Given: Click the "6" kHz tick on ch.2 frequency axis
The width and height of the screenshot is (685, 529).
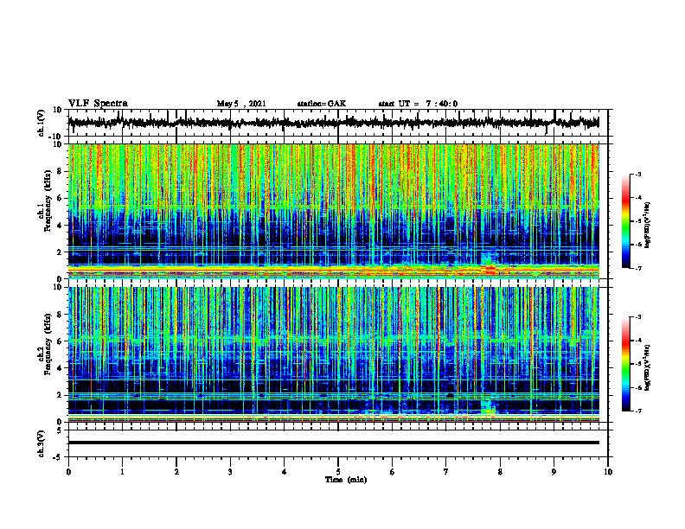Looking at the screenshot, I should click(x=61, y=341).
